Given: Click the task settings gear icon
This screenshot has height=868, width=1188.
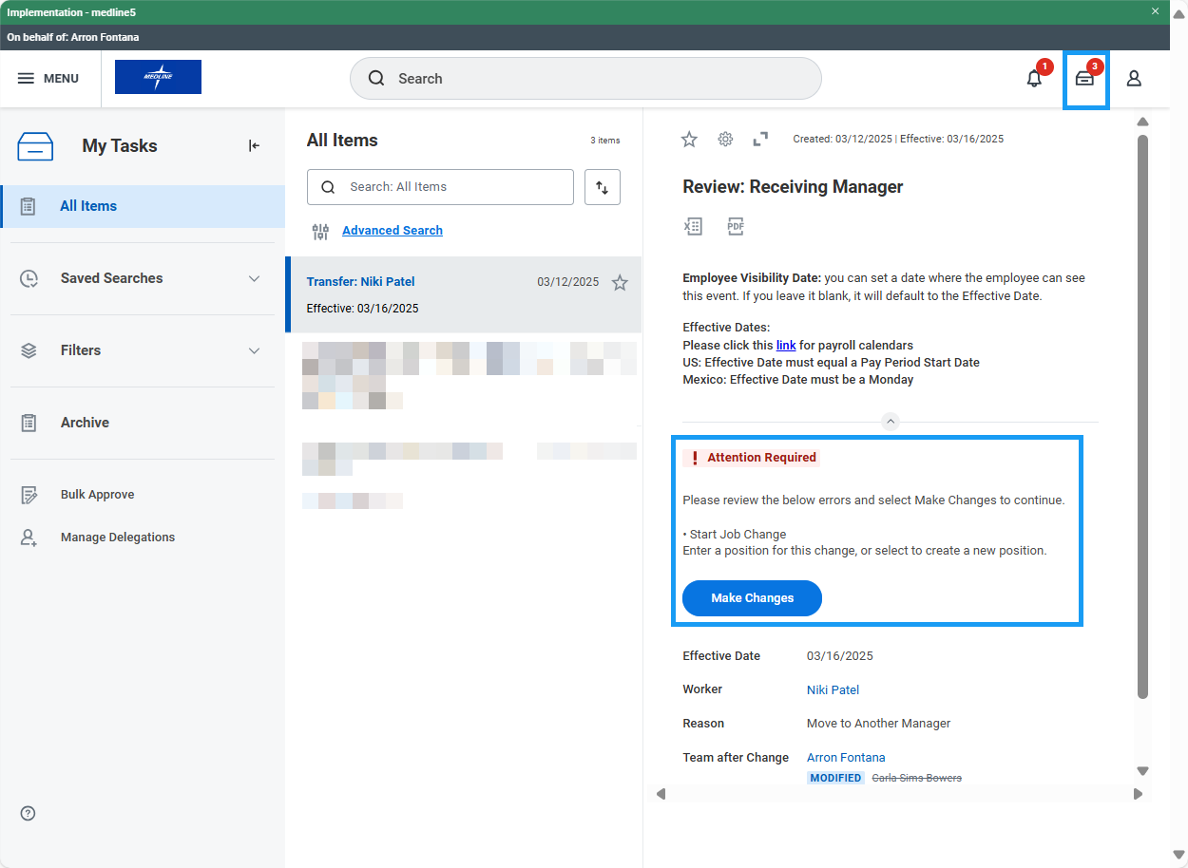Looking at the screenshot, I should pyautogui.click(x=725, y=140).
